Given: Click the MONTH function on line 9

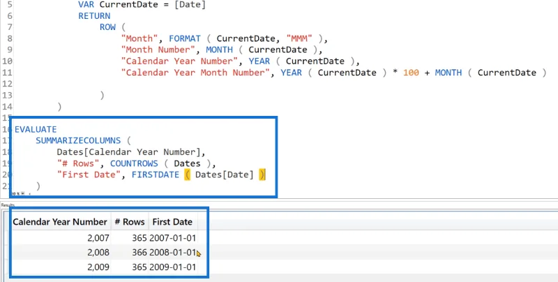Looking at the screenshot, I should point(219,50).
